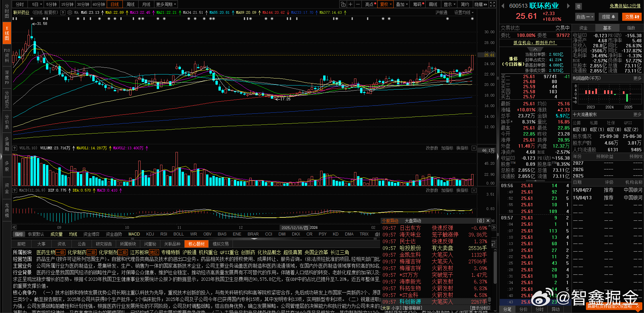Viewport: 644px width, 313px height.
Task: Open the 筹码 dropdown
Action: coord(418,4)
